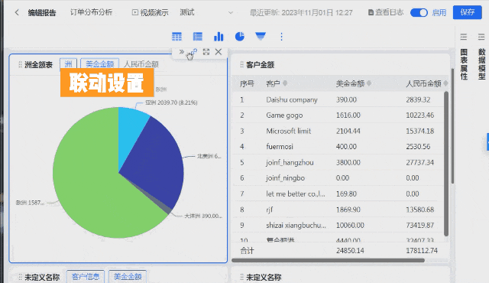Remove the 洲金额表 chart with the X
The height and width of the screenshot is (283, 489).
[219, 52]
